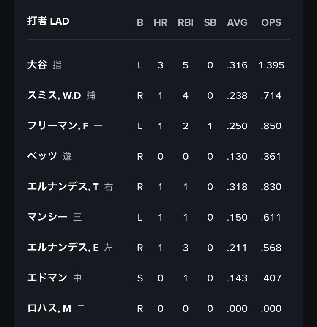Sort batters by RBI header
Viewport: 317px width, 327px height.
coord(186,23)
